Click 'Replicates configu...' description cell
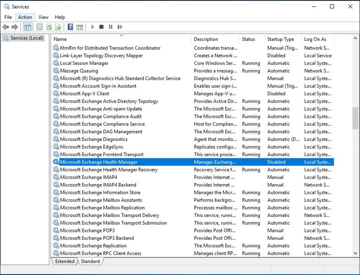 pos(215,147)
